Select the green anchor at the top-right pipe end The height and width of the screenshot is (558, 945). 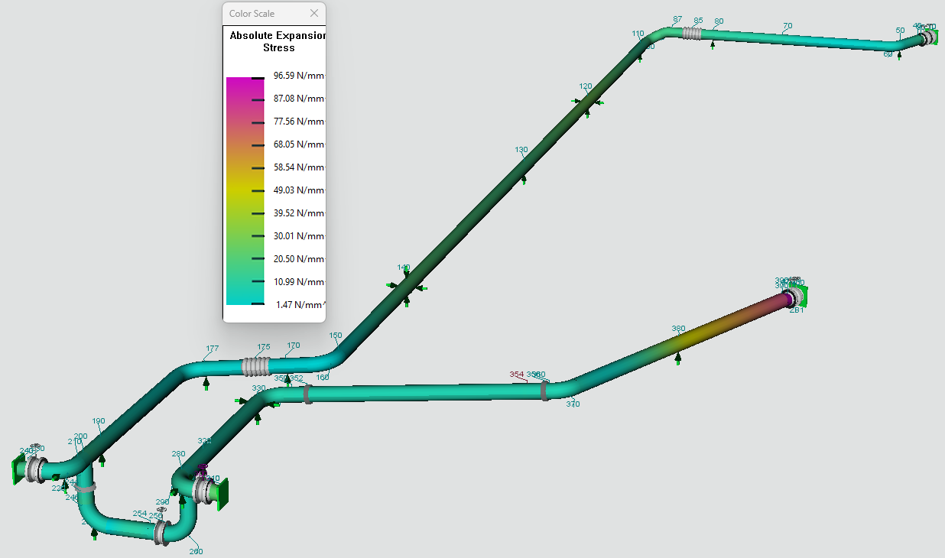(x=932, y=36)
